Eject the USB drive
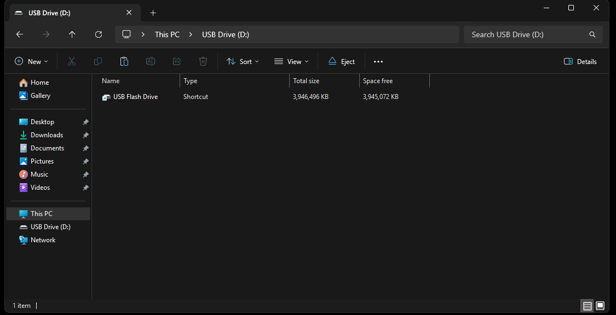The width and height of the screenshot is (616, 315). click(x=342, y=62)
